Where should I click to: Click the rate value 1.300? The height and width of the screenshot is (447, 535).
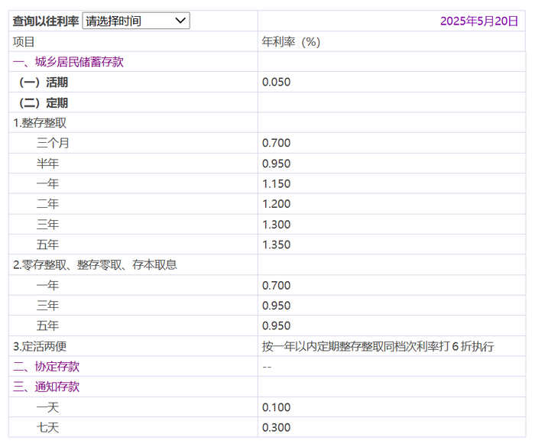(276, 225)
